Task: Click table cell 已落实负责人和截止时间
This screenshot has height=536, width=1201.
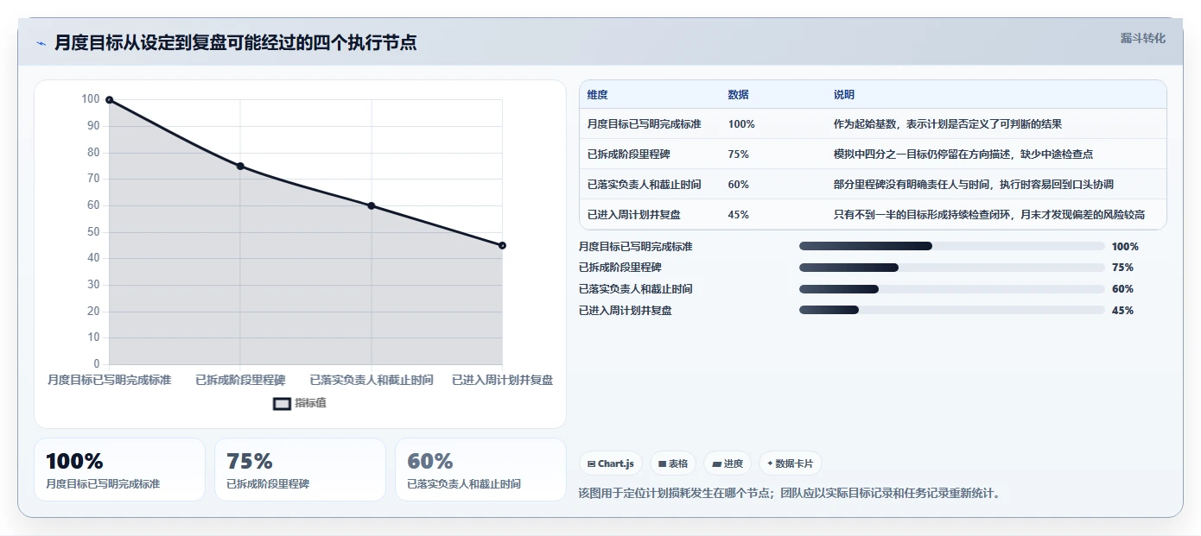Action: coord(644,185)
